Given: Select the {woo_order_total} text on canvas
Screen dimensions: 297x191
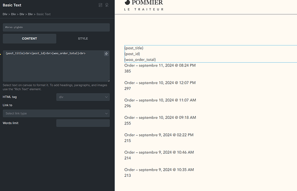Looking at the screenshot, I should pyautogui.click(x=140, y=60).
